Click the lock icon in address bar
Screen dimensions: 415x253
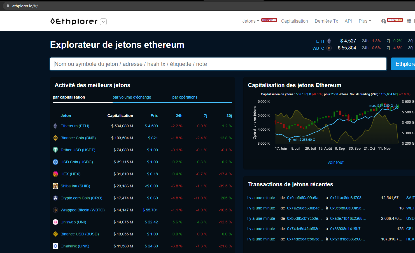(8, 6)
